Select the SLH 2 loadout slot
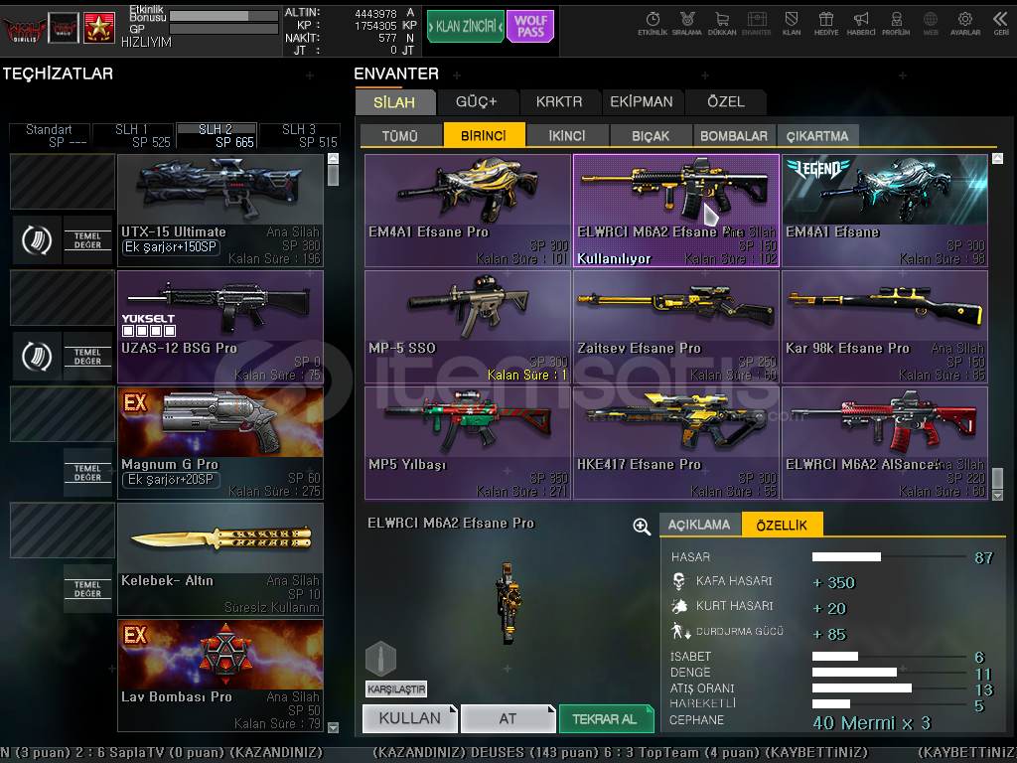1017x763 pixels. [x=217, y=135]
